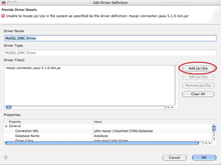Click the driver files scroll left arrow
The height and width of the screenshot is (165, 221).
pyautogui.click(x=168, y=107)
